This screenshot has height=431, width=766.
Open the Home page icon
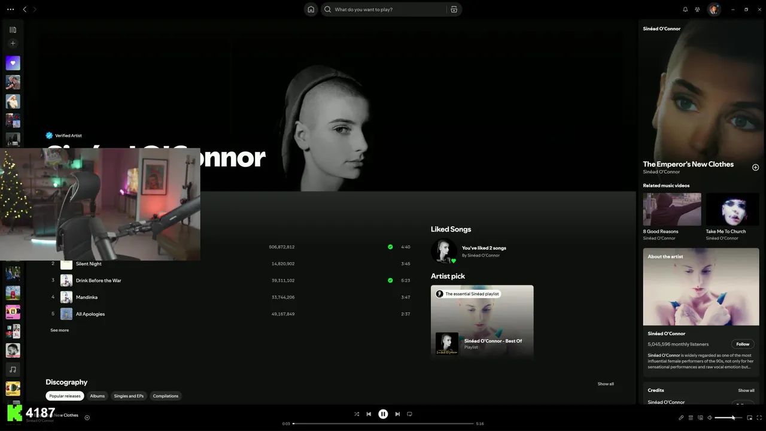point(311,10)
